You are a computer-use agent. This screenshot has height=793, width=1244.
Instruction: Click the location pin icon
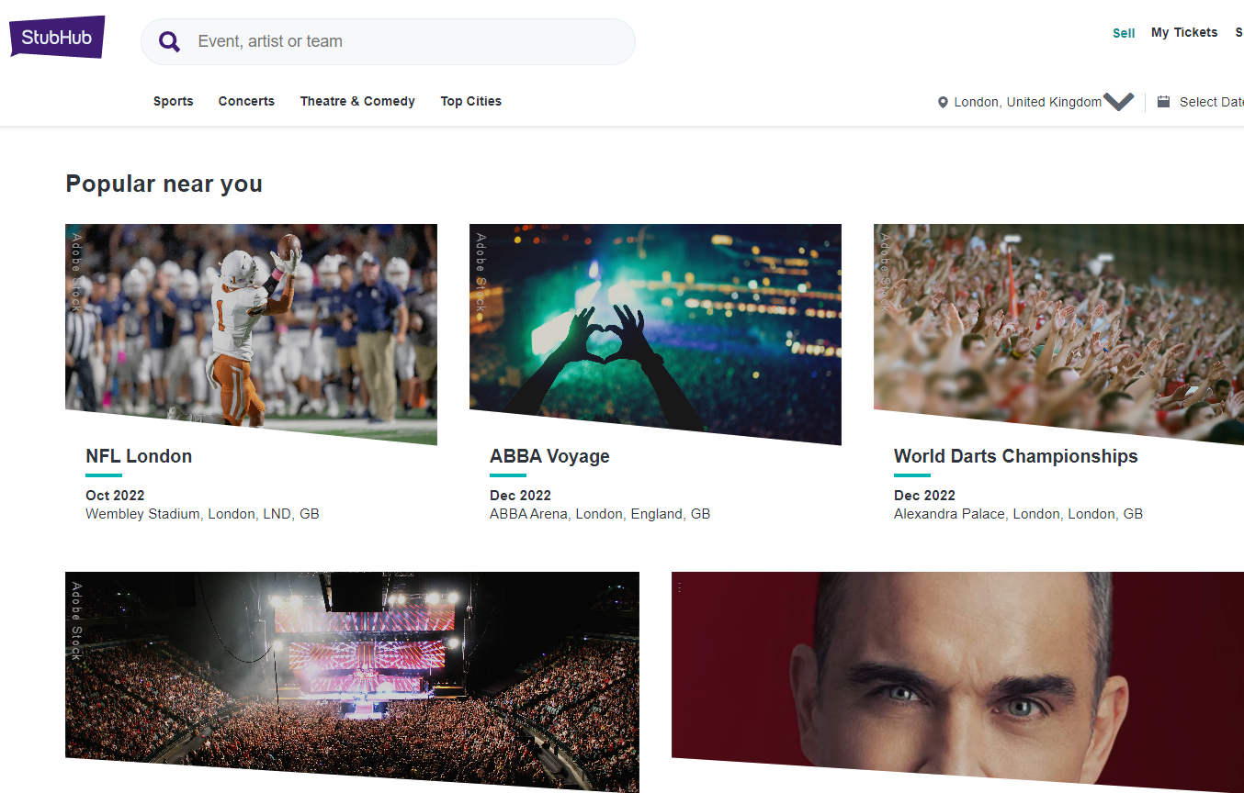(943, 103)
